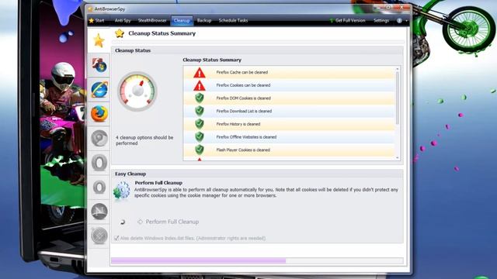
Task: Select 'Firefox Cookies can be cleaned' row
Action: [x=289, y=85]
